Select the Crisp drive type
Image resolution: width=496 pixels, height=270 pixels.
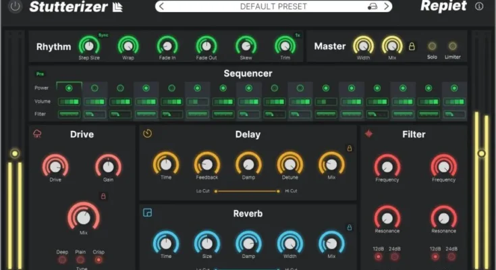click(x=99, y=260)
